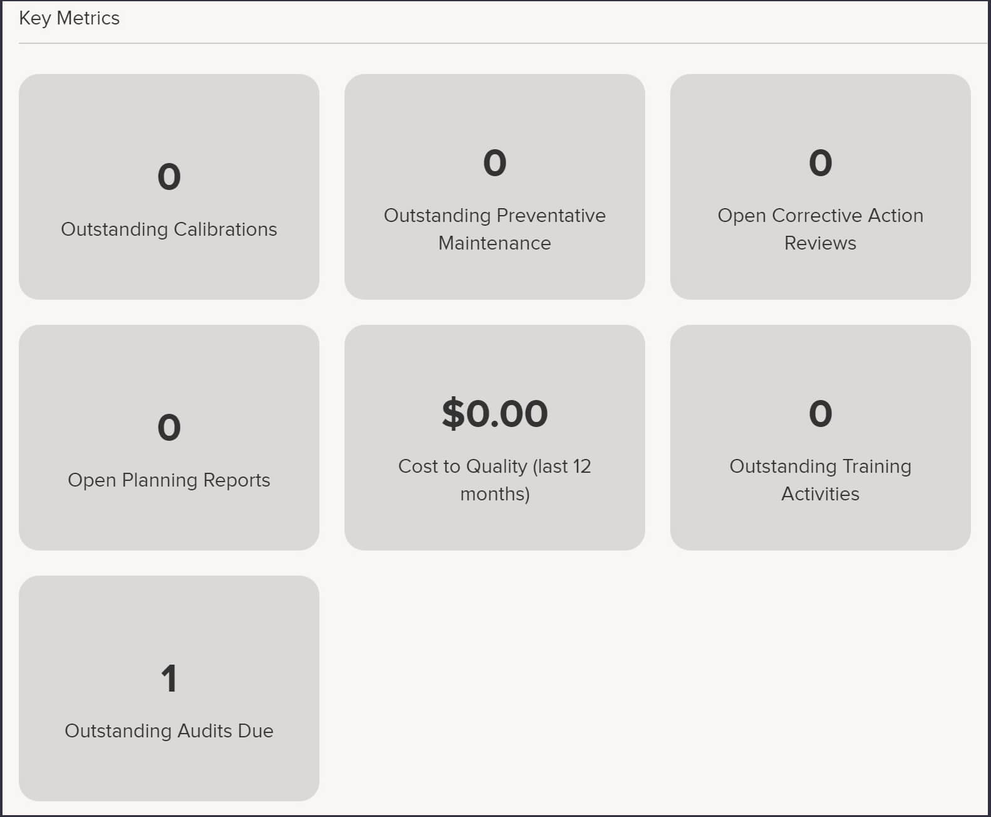Click the zero count on Outstanding Calibrations
Viewport: 991px width, 817px height.
[x=169, y=176]
